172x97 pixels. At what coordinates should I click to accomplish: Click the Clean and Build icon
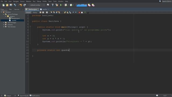57,5
